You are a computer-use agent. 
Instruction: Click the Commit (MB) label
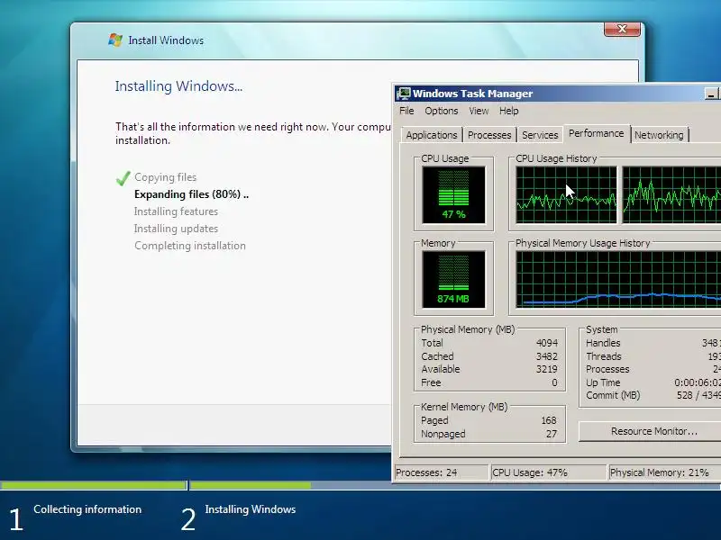(x=613, y=395)
